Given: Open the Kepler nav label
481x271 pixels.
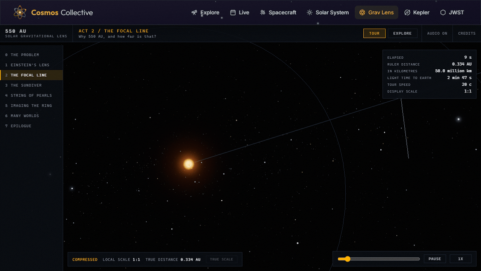Looking at the screenshot, I should pos(421,13).
